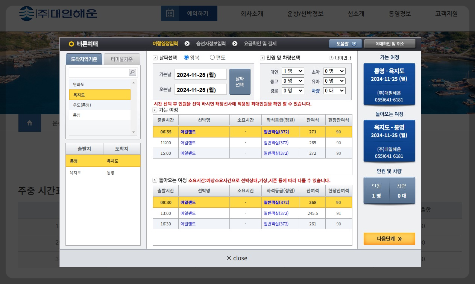Open the 대인 passenger count dropdown
This screenshot has width=475, height=284.
pyautogui.click(x=293, y=71)
